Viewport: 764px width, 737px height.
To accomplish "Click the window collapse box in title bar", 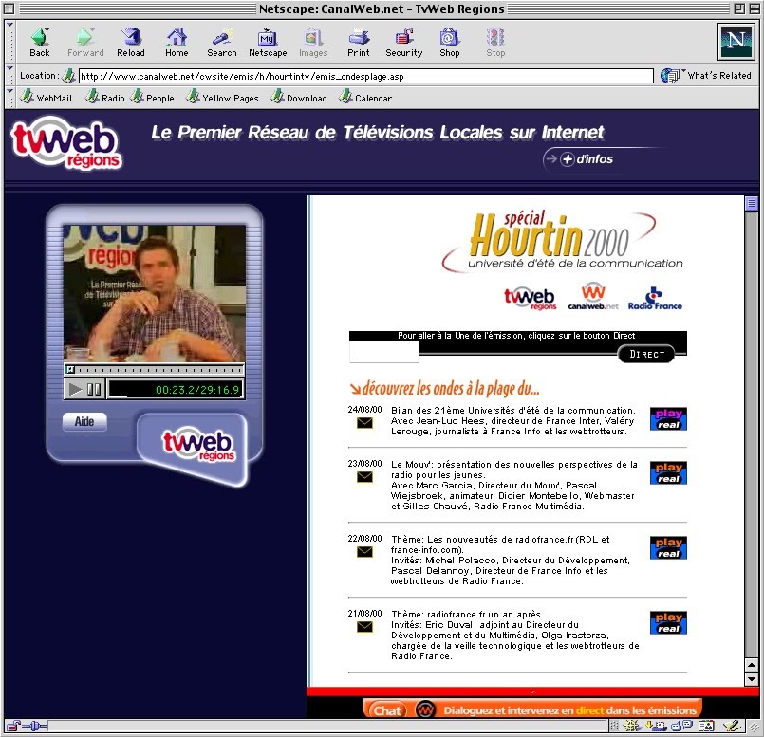I will [x=754, y=9].
